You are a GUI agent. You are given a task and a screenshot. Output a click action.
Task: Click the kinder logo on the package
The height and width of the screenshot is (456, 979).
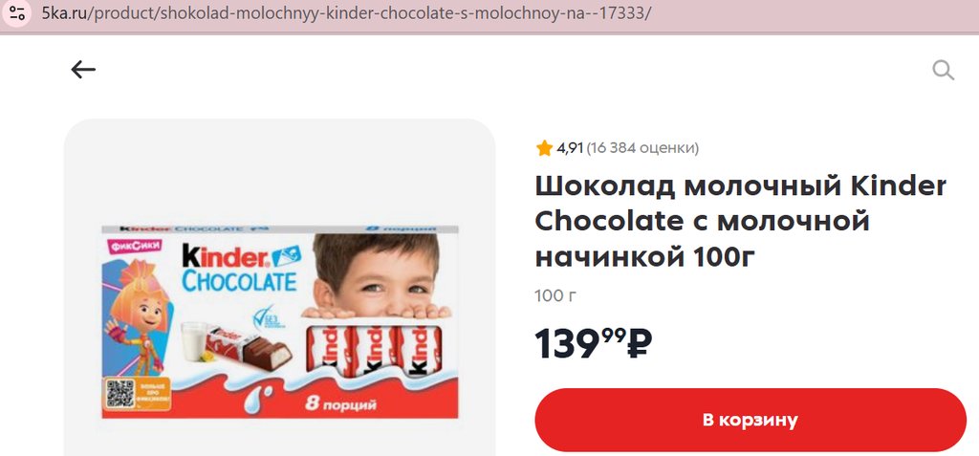pyautogui.click(x=225, y=256)
